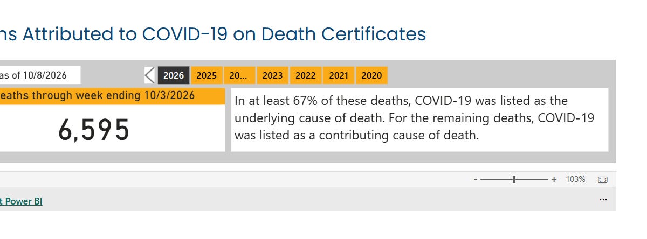Open the Power BI link
This screenshot has height=239, width=647.
[x=21, y=201]
